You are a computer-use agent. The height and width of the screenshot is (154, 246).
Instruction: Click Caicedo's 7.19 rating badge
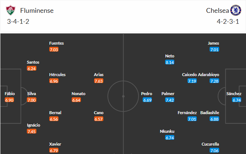click(192, 81)
